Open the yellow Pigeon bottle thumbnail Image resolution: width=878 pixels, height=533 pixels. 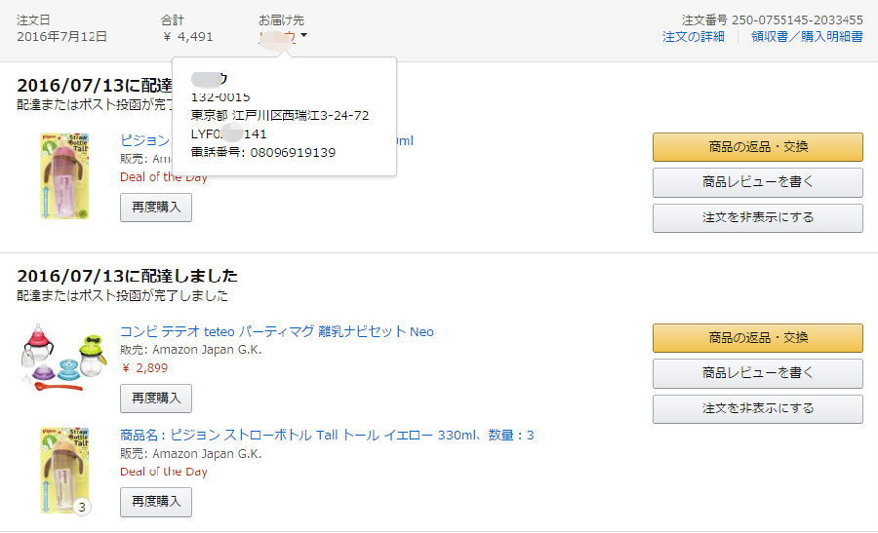[x=63, y=468]
